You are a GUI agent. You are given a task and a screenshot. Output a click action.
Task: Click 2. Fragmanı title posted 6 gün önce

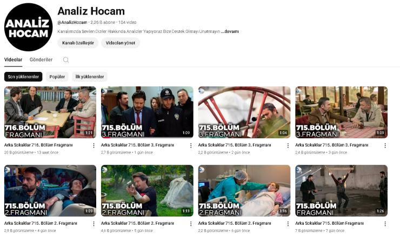[x=235, y=223]
